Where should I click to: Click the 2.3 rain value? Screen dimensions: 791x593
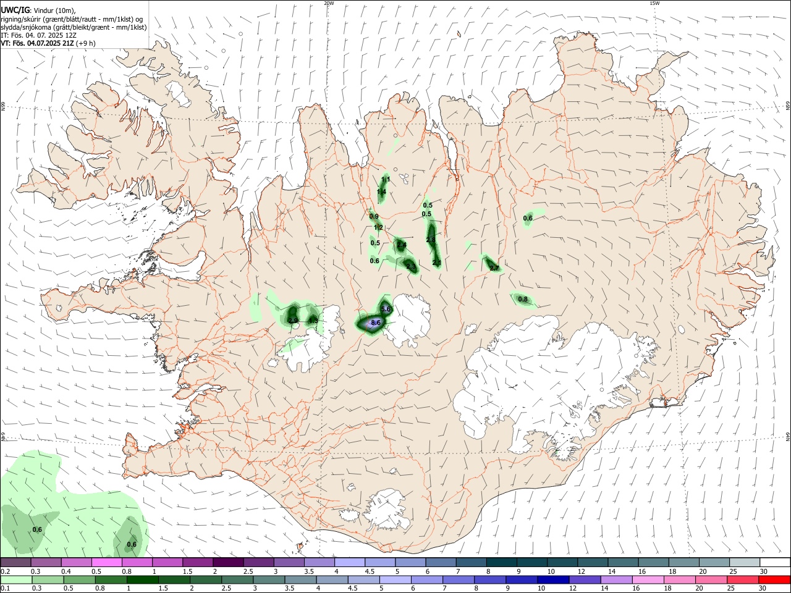[x=411, y=266]
